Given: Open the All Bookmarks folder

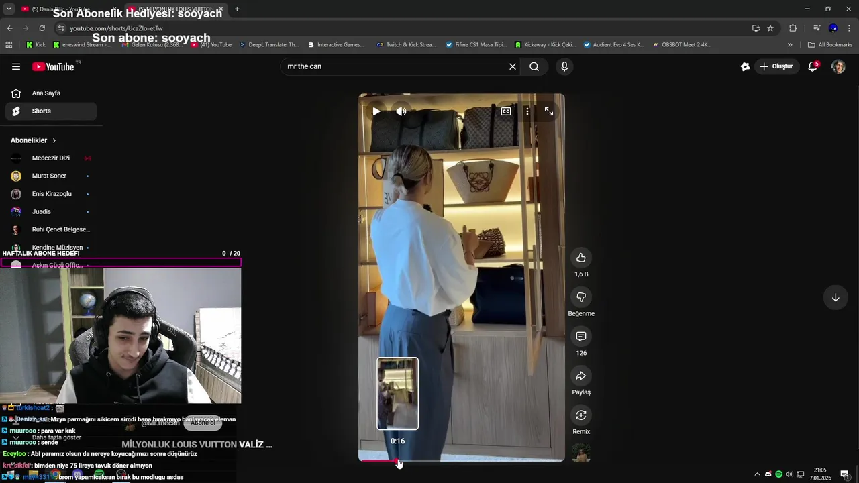Looking at the screenshot, I should pyautogui.click(x=830, y=44).
